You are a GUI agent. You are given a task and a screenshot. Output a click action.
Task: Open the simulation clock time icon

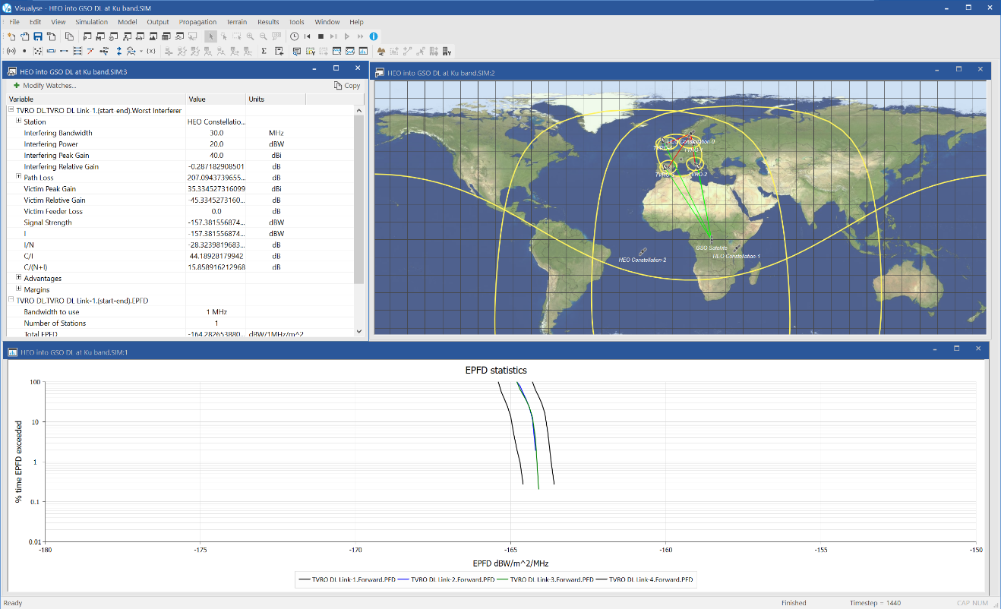point(294,36)
